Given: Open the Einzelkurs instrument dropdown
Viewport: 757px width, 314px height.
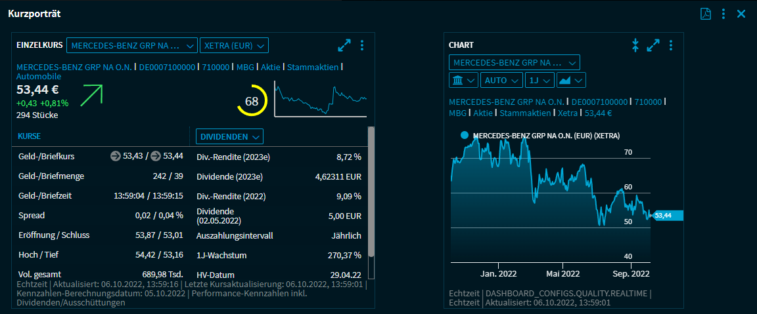Looking at the screenshot, I should coord(131,45).
